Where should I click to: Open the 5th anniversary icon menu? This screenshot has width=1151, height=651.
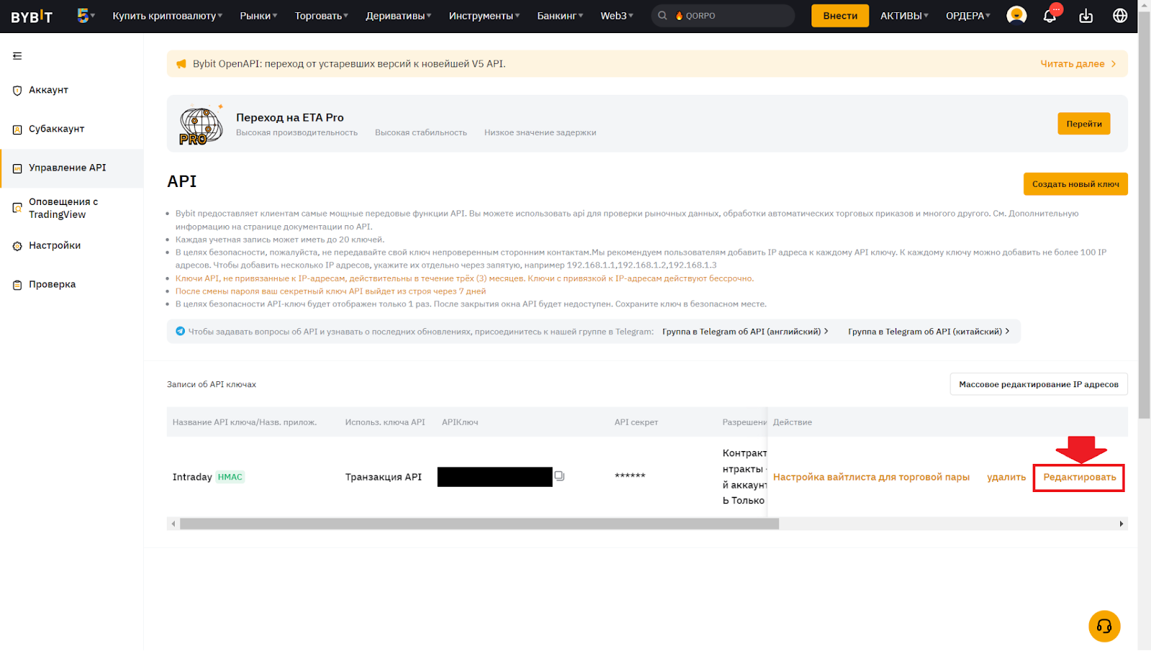[86, 15]
